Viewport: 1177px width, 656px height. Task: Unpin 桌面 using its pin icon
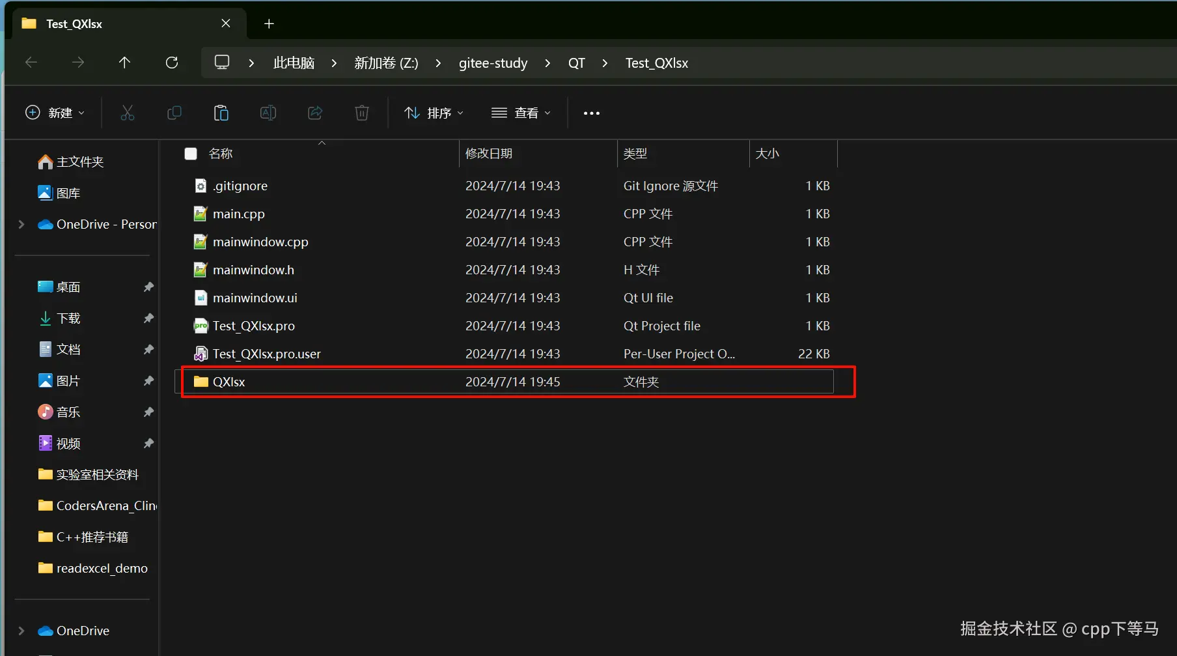pos(148,287)
